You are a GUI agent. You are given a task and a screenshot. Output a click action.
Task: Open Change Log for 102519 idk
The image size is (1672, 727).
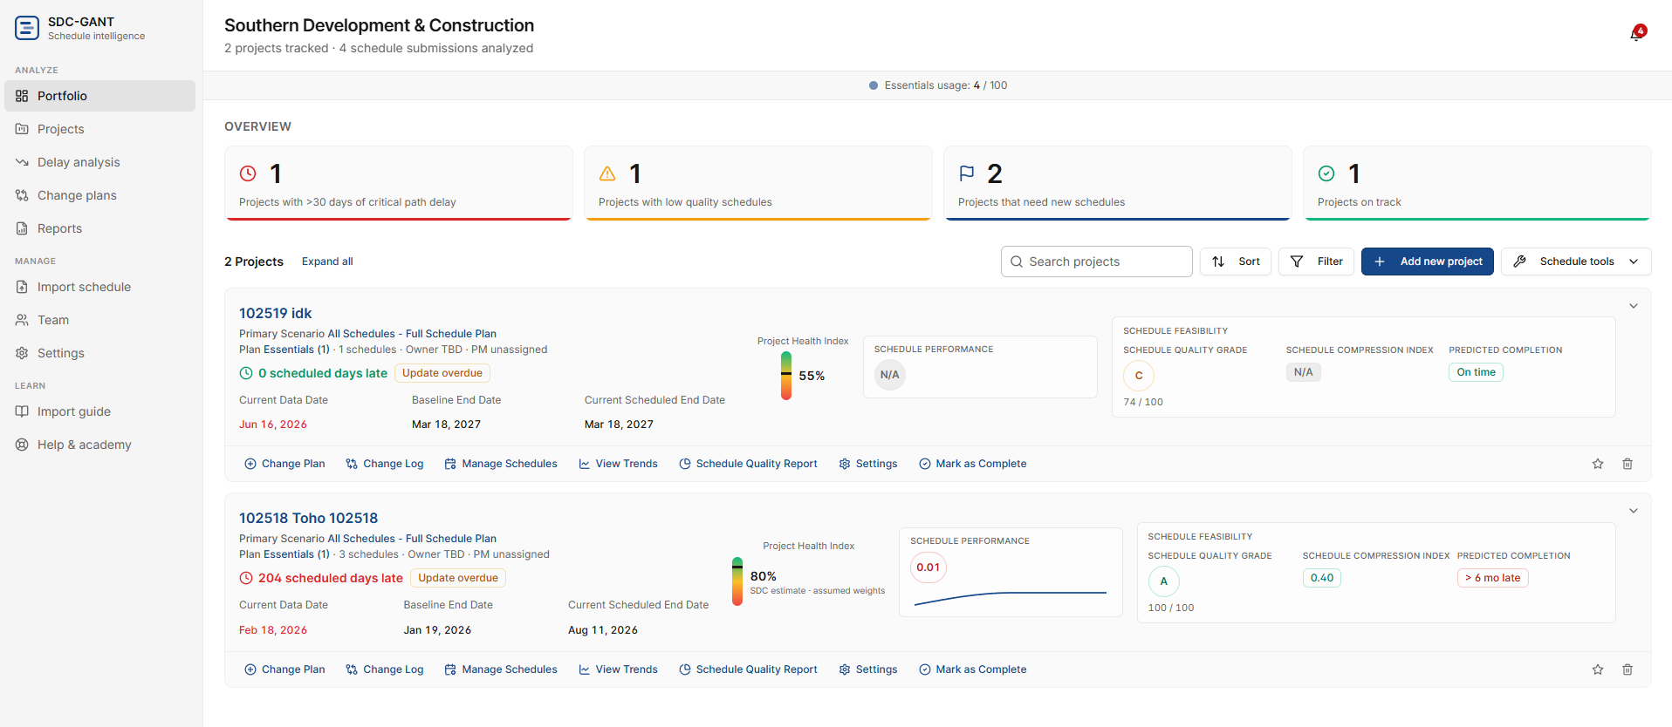click(385, 464)
